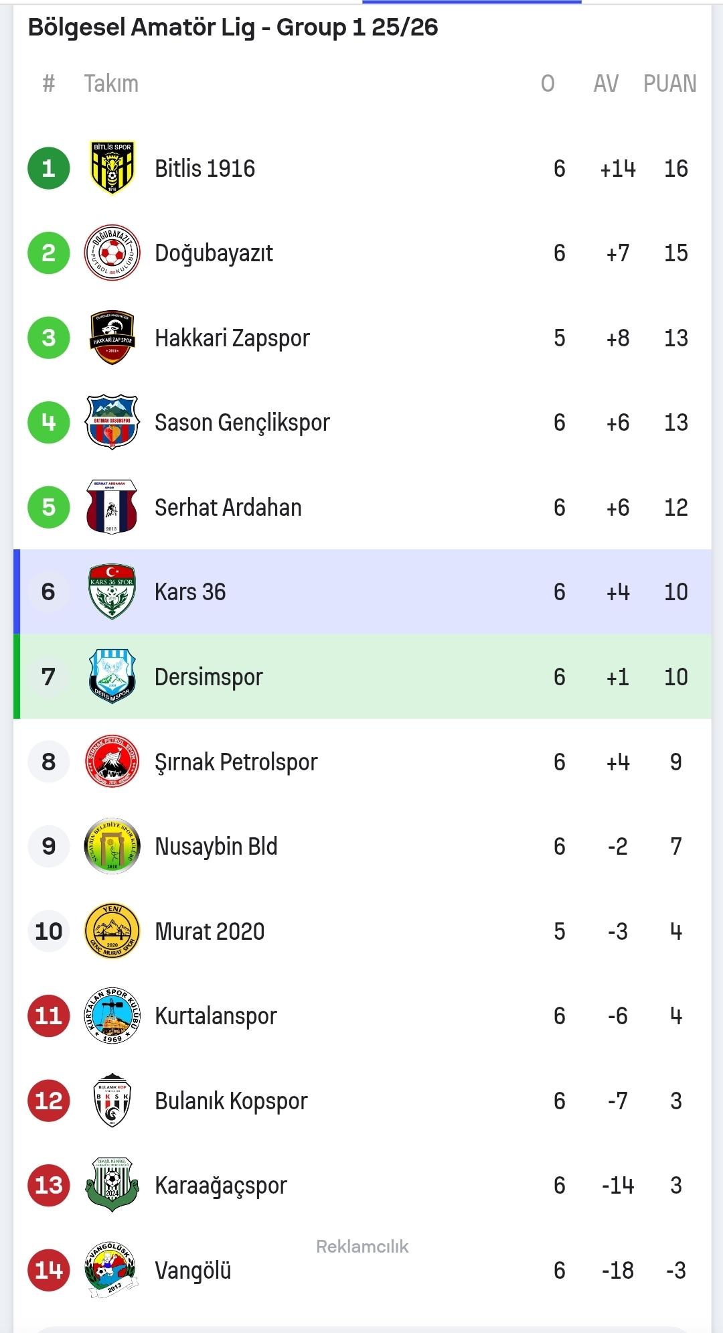
Task: Open the Murat 2020 yellow badge
Action: [112, 931]
